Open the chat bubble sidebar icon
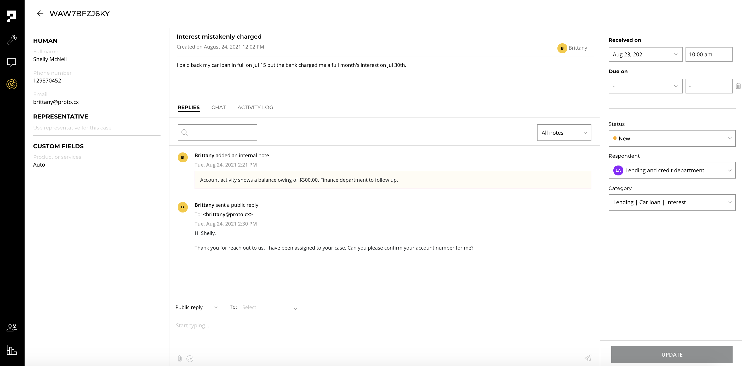 [12, 62]
